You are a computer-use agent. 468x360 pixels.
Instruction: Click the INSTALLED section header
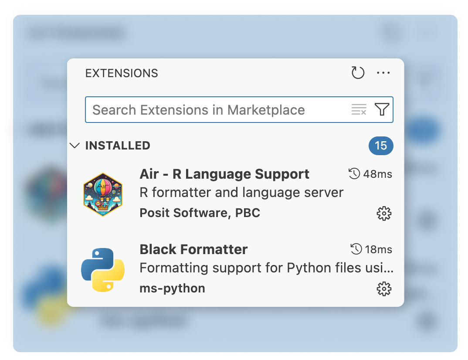tap(118, 146)
